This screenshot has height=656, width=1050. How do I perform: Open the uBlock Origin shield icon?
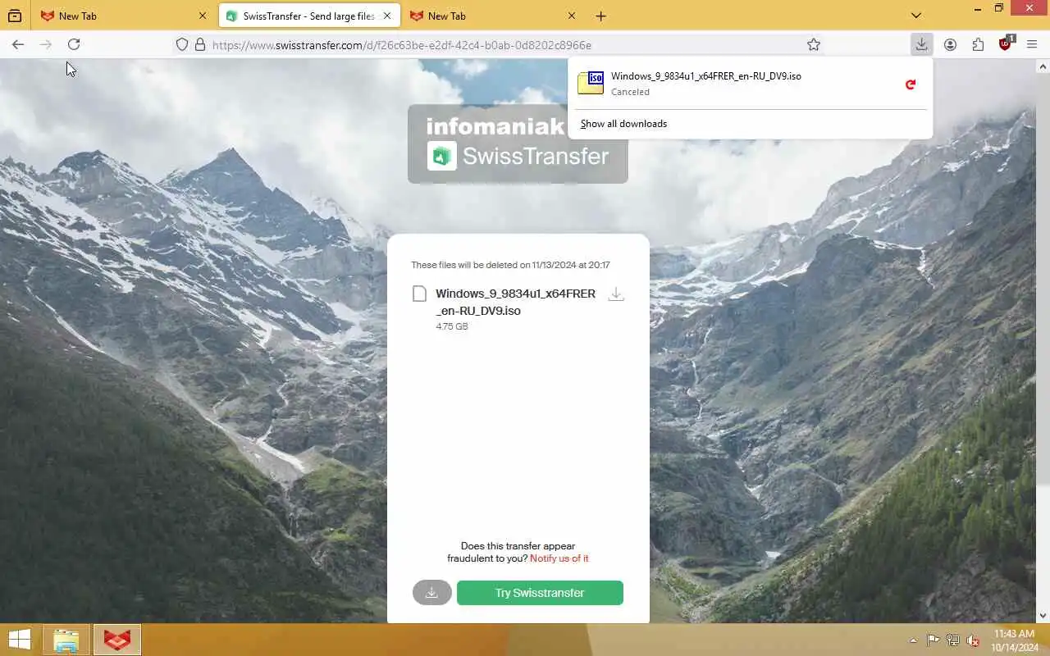pyautogui.click(x=1006, y=44)
